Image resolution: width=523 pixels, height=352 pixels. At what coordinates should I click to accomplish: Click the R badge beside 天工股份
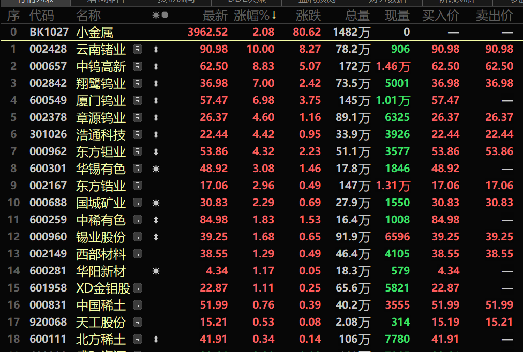coord(137,322)
